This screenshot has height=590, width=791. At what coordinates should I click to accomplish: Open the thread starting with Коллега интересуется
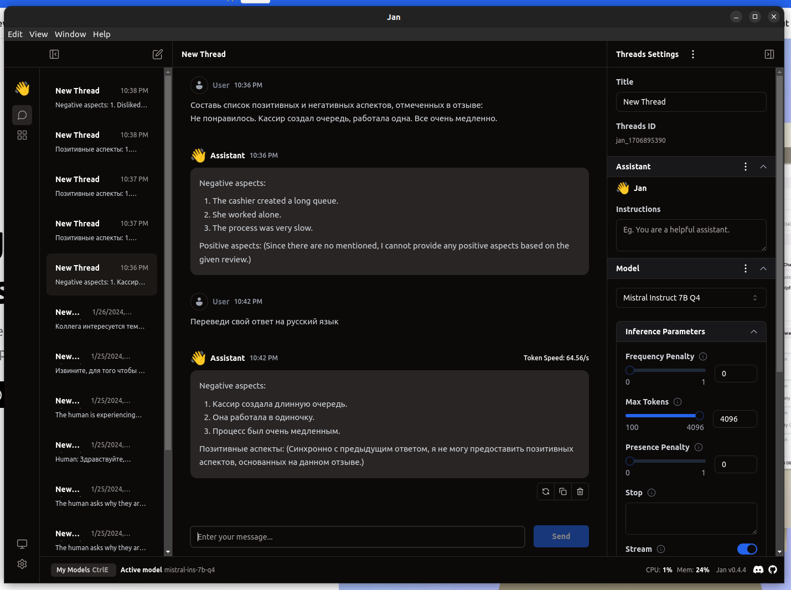pos(102,319)
